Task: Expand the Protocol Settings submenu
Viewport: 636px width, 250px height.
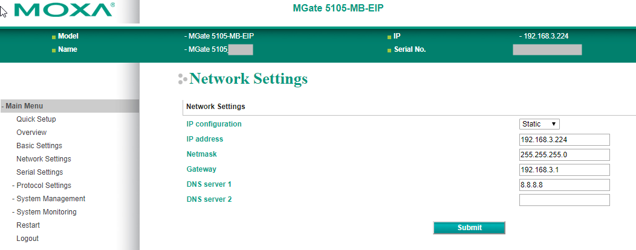Action: pyautogui.click(x=42, y=186)
